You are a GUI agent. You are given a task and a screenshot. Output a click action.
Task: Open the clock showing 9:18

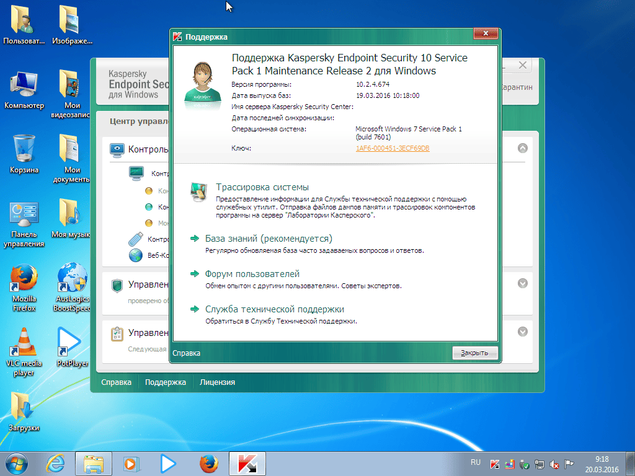[x=602, y=464]
